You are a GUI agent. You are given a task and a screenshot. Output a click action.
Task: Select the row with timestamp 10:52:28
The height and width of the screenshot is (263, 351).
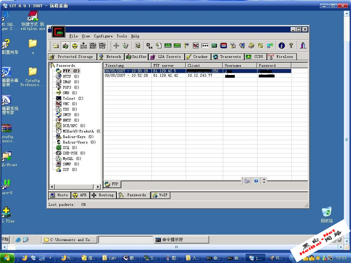197,76
